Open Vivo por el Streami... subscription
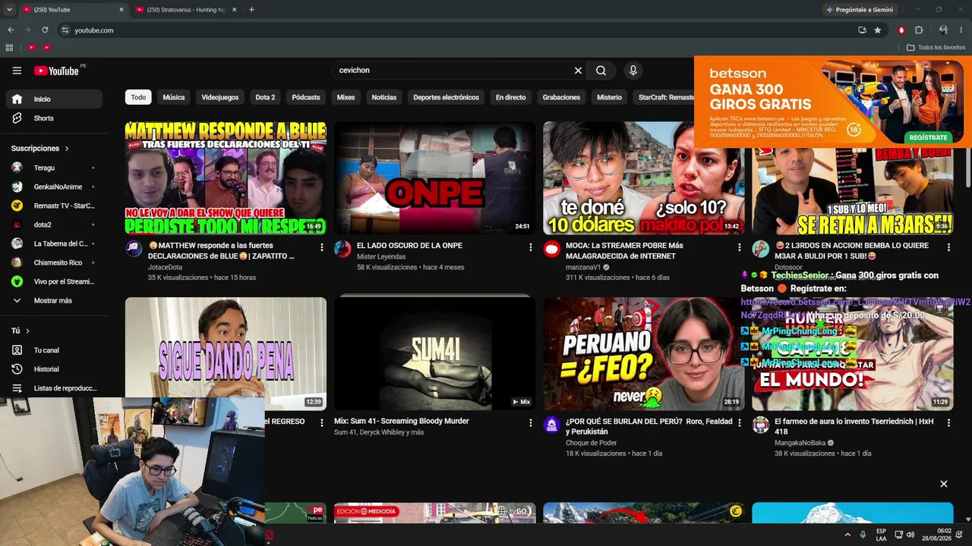Image resolution: width=972 pixels, height=546 pixels. 54,281
